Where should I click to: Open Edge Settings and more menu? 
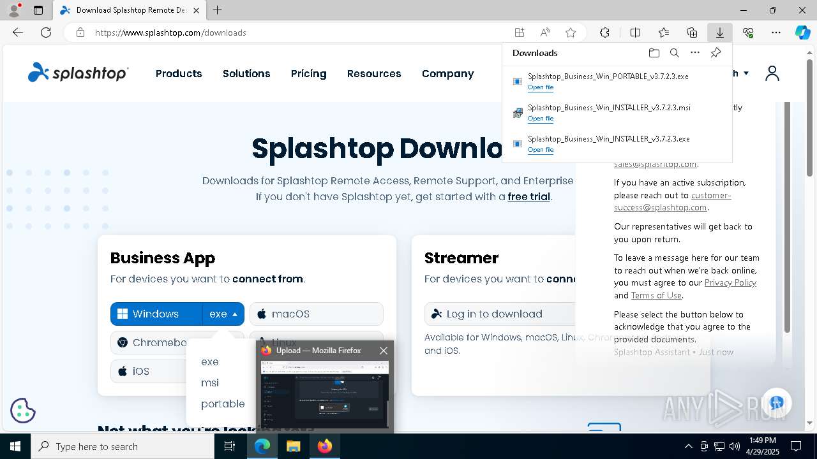[776, 33]
